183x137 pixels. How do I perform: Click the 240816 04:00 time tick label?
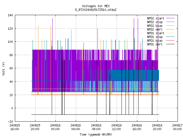pos(75,127)
